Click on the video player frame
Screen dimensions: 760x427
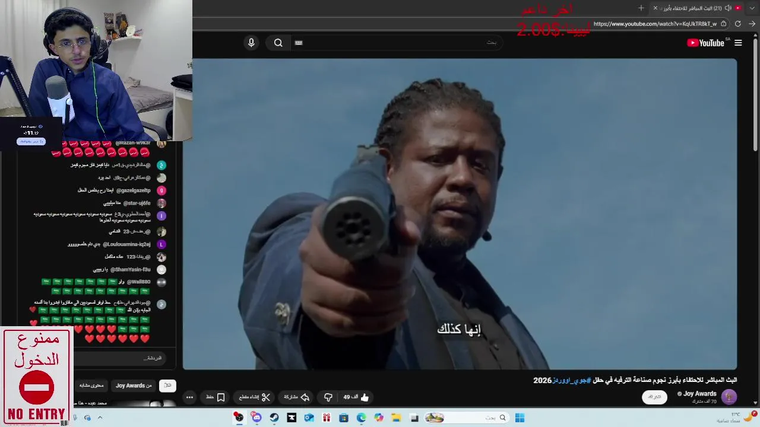(460, 213)
